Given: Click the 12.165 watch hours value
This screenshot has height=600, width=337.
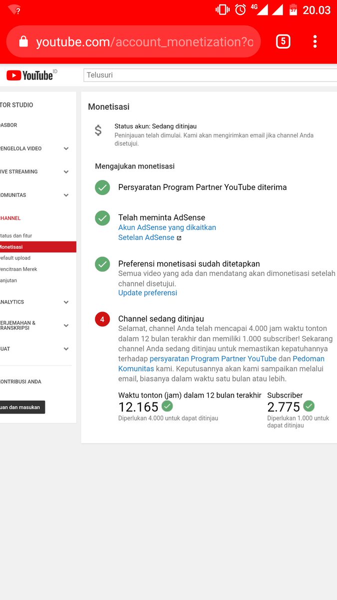Looking at the screenshot, I should click(x=138, y=407).
